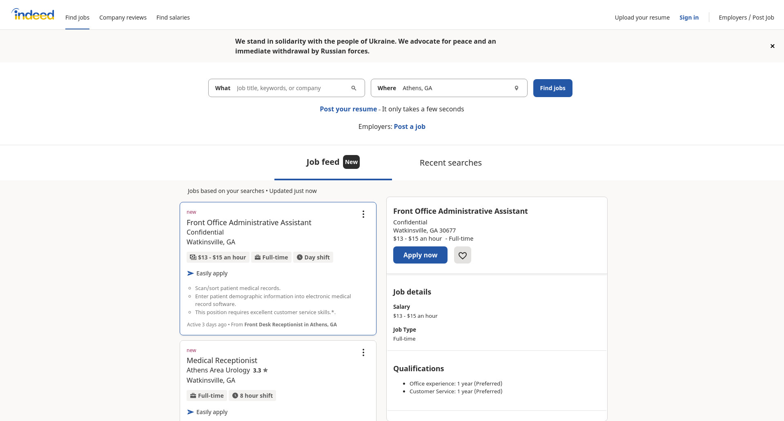Viewport: 784px width, 421px height.
Task: Open options menu for Medical Receptionist card
Action: [x=363, y=352]
